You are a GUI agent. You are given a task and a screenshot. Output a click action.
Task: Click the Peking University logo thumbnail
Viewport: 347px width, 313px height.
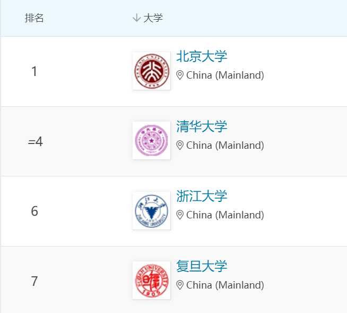152,71
